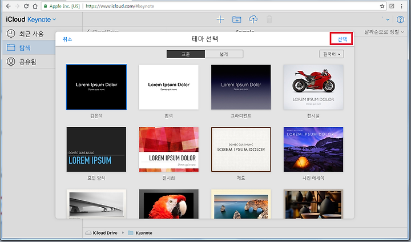Screen dimensions: 411x242
Task: Click the trash delete icon
Action: click(x=269, y=19)
